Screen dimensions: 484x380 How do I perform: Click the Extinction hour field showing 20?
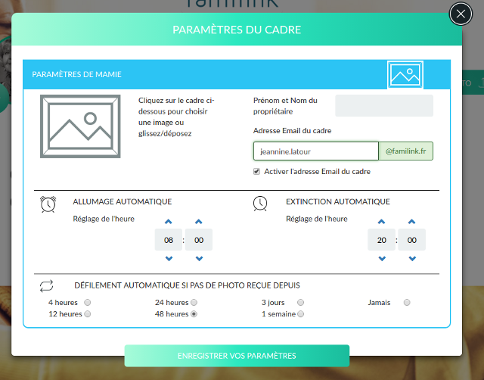point(381,240)
